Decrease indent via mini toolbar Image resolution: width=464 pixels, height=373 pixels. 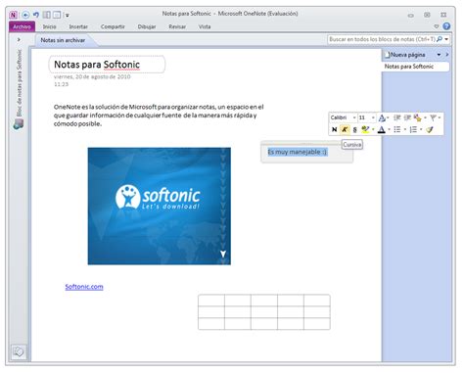[x=396, y=117]
